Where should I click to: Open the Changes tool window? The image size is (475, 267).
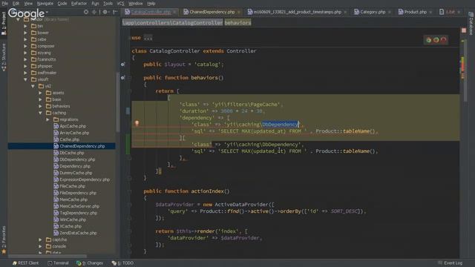point(90,263)
